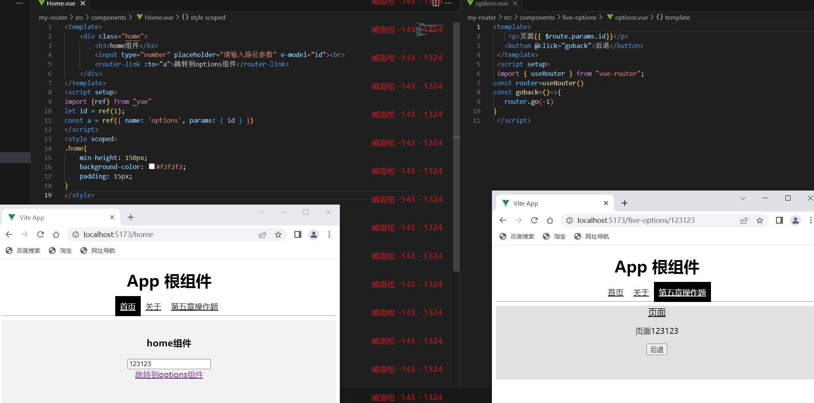
Task: Click 关于 nav link in the left browser
Action: click(153, 307)
